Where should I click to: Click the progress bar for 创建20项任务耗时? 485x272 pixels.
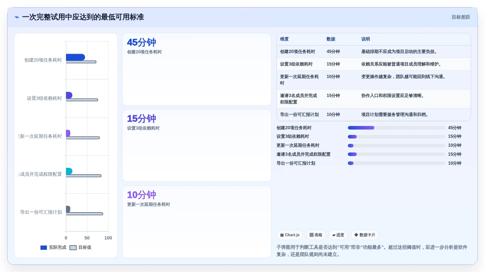[397, 128]
